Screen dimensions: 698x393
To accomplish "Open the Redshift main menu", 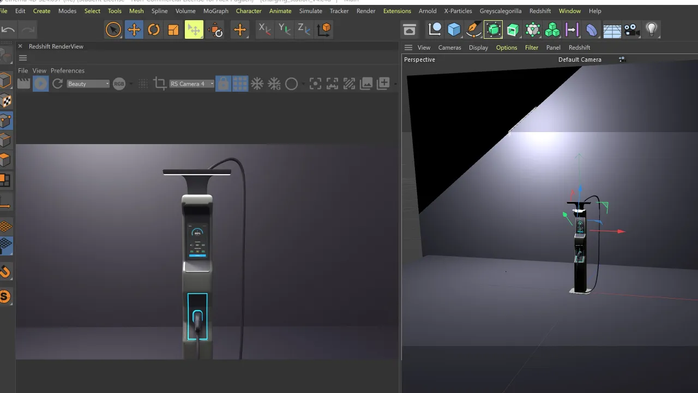I will (540, 11).
